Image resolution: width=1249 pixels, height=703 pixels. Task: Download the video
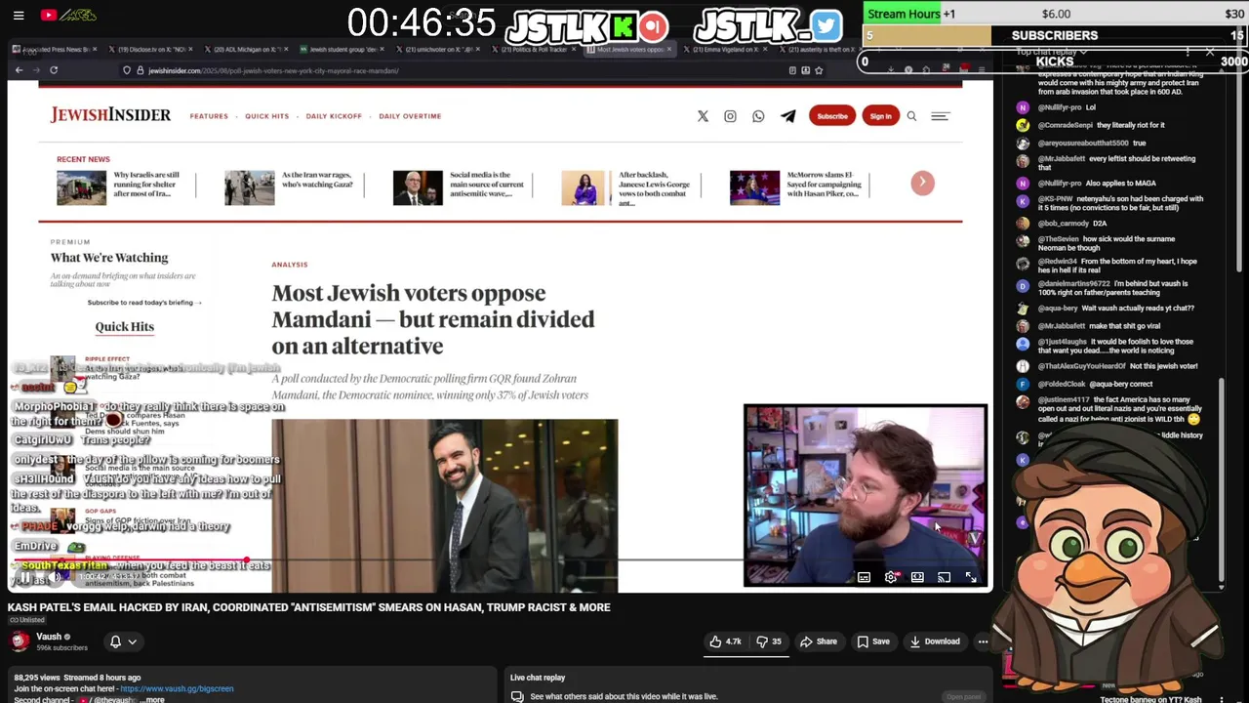pyautogui.click(x=935, y=641)
